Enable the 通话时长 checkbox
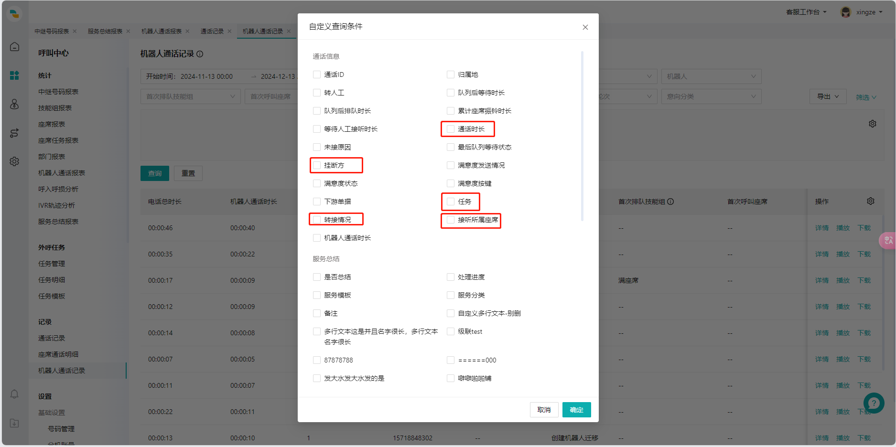The image size is (896, 447). coord(451,129)
